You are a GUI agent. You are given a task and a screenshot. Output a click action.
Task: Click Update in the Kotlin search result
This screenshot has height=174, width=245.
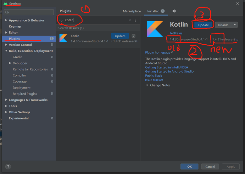tap(120, 36)
